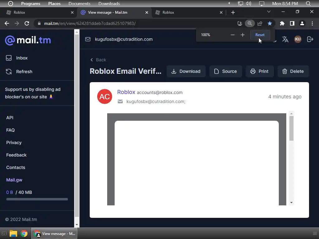The height and width of the screenshot is (239, 319).
Task: Open the Programs menu
Action: [31, 3]
